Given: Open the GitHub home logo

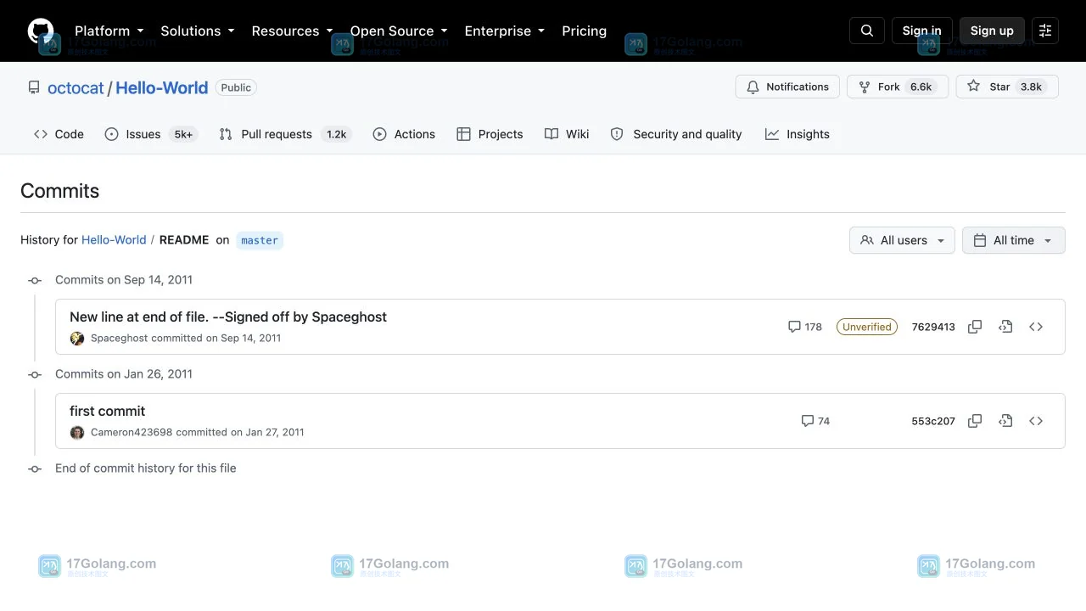Looking at the screenshot, I should click(x=41, y=31).
